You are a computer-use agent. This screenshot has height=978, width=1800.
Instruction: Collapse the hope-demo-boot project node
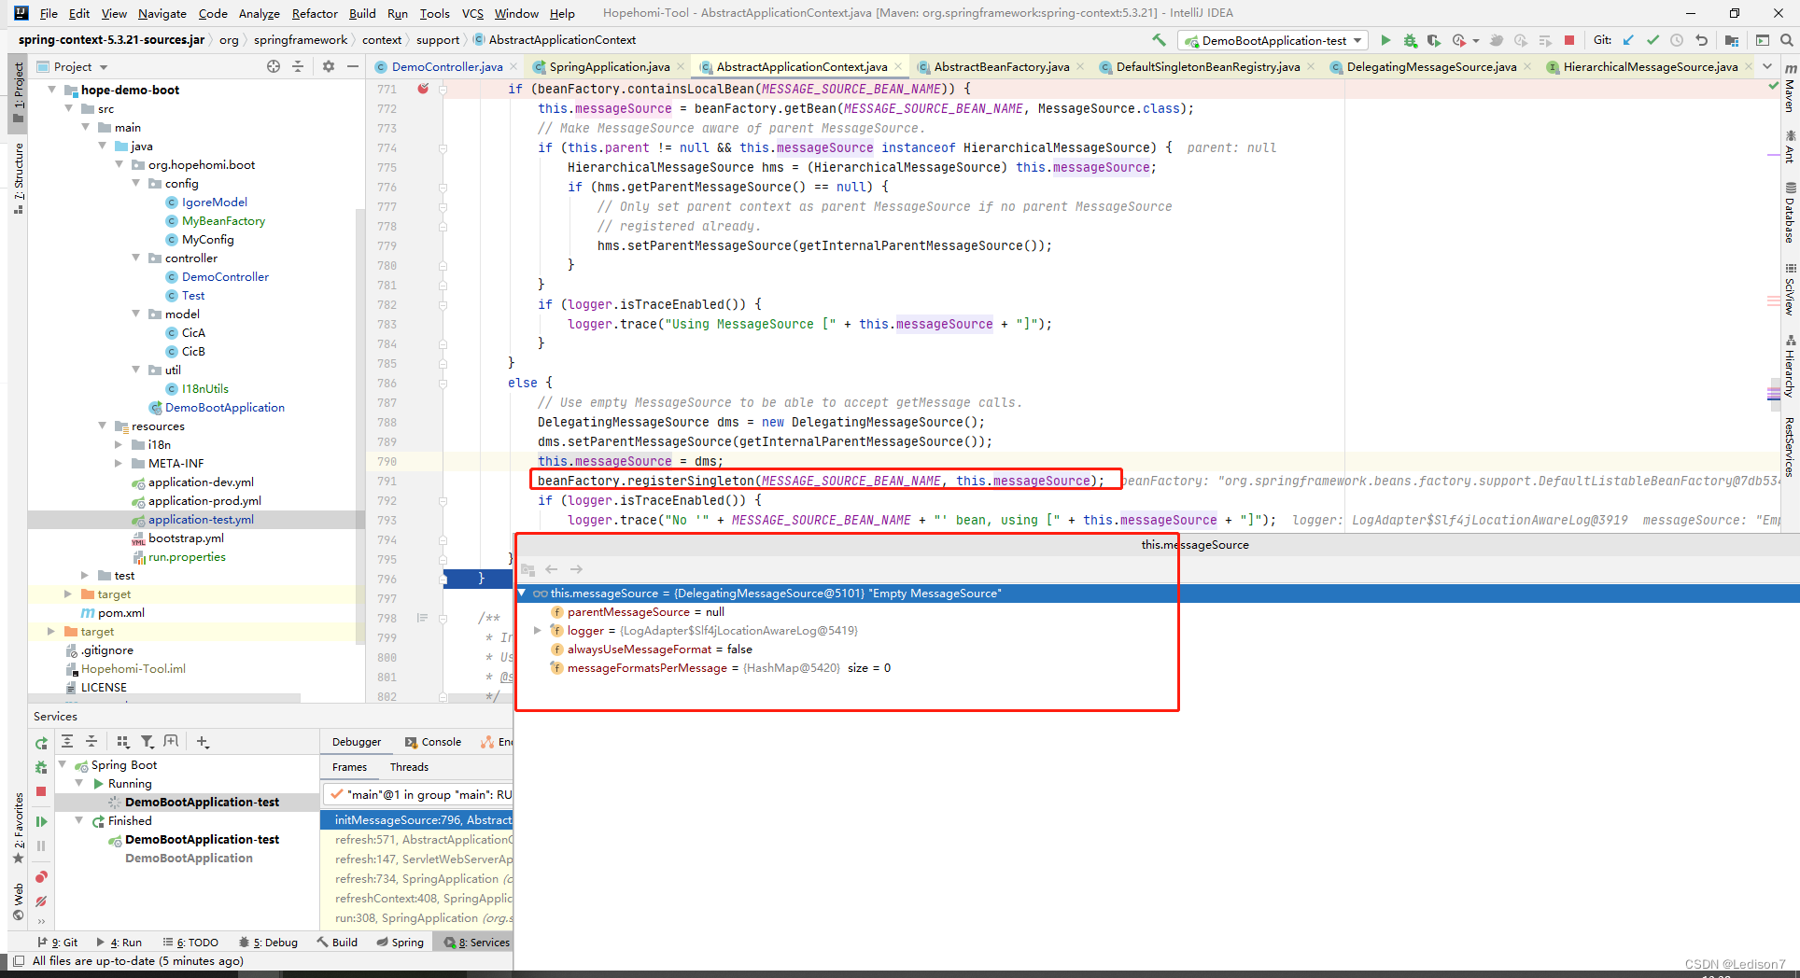coord(51,90)
